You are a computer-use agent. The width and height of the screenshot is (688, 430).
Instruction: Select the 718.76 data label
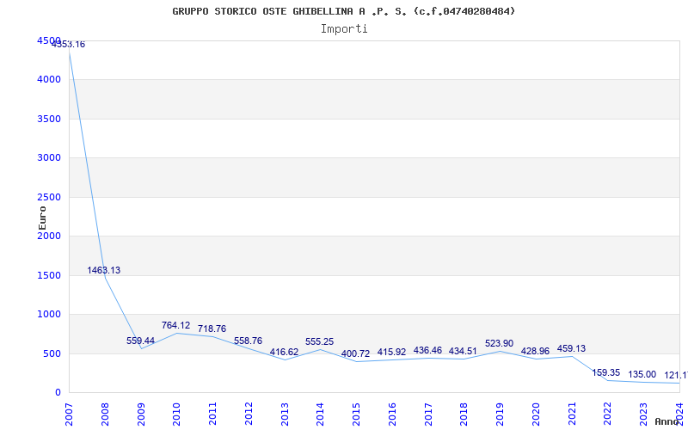coord(212,329)
